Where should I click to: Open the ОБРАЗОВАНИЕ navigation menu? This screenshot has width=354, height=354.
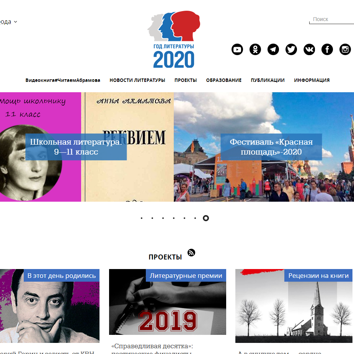224,80
